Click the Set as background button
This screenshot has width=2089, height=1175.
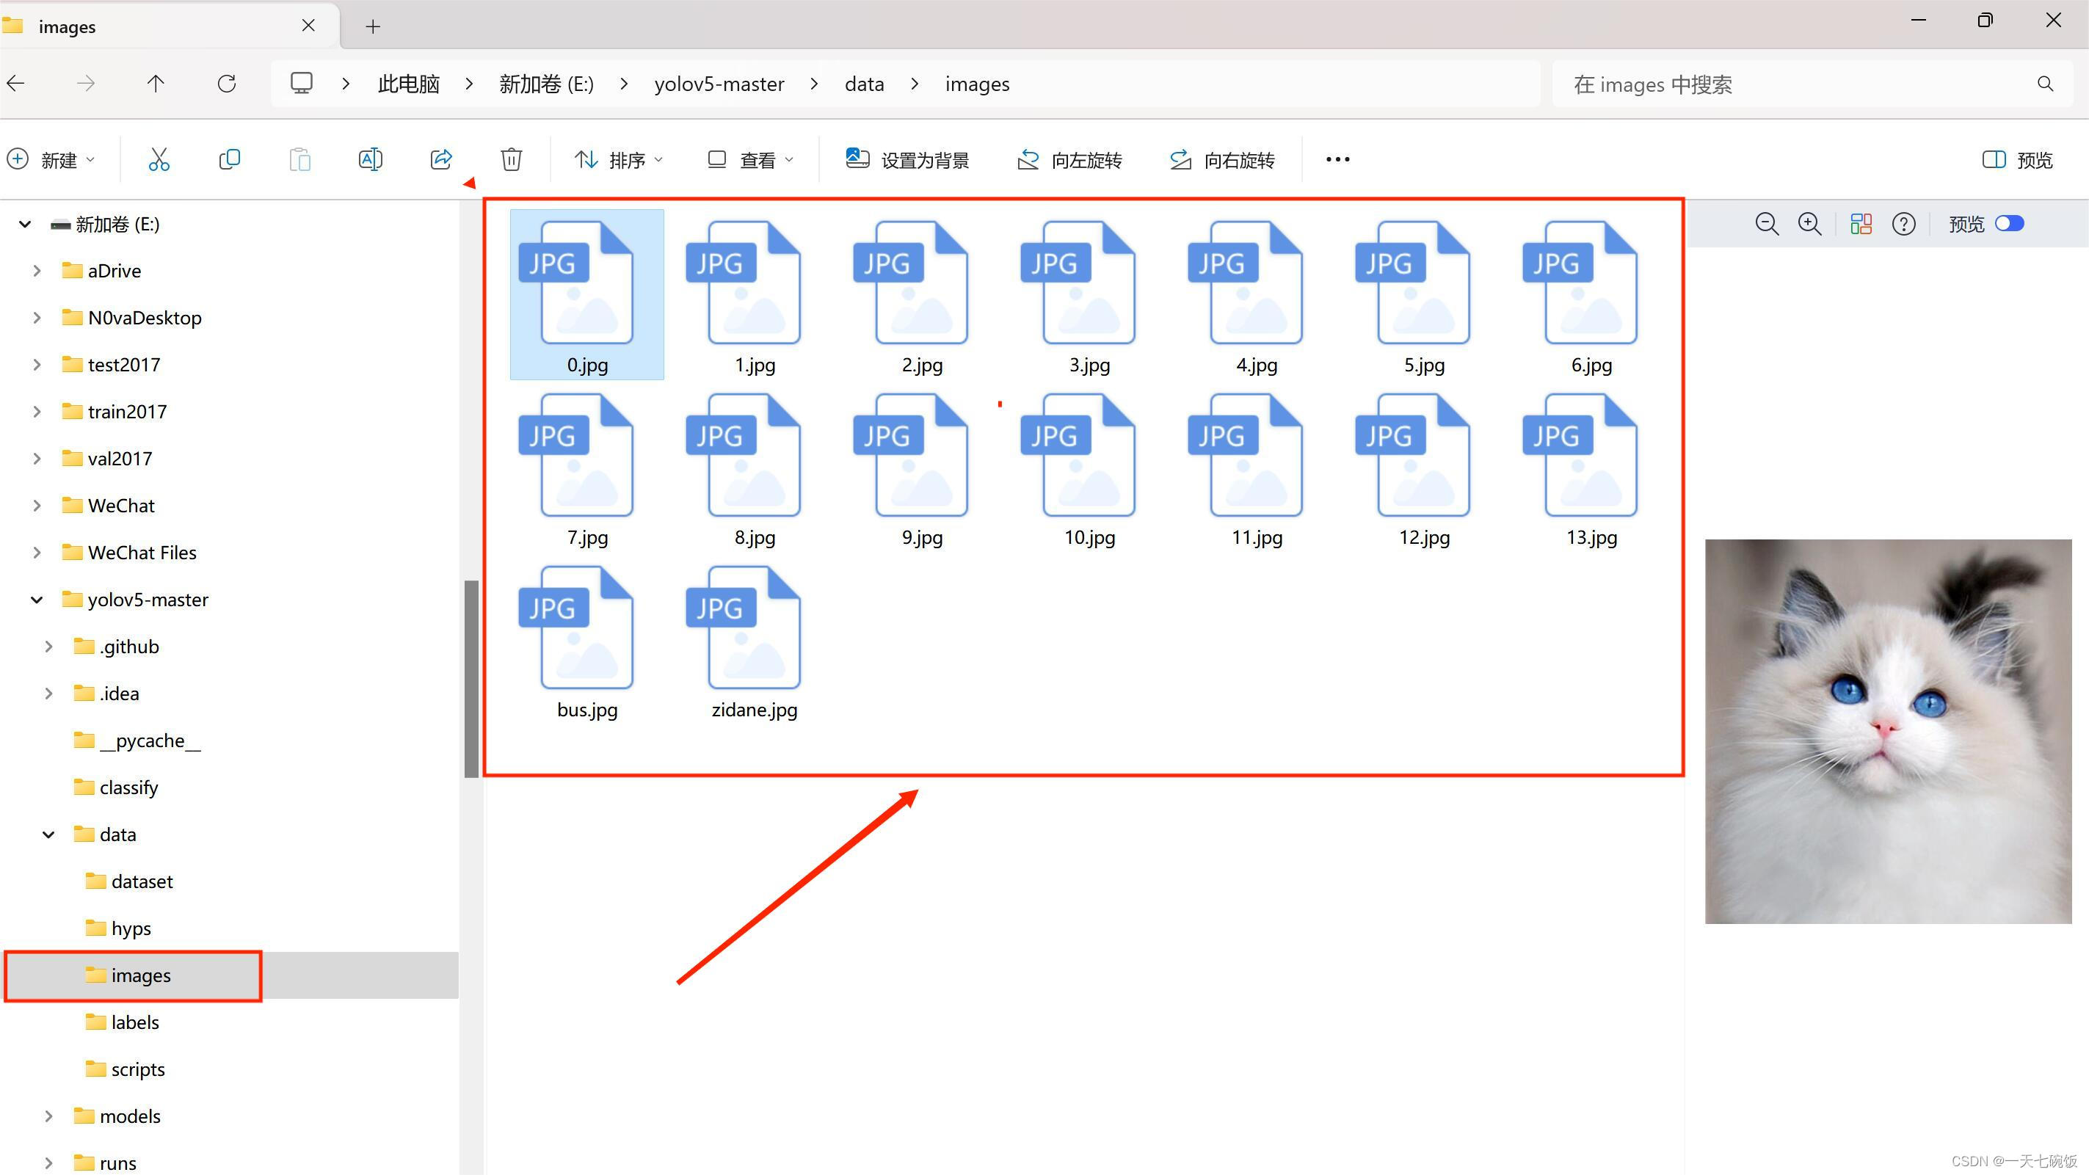pyautogui.click(x=907, y=160)
